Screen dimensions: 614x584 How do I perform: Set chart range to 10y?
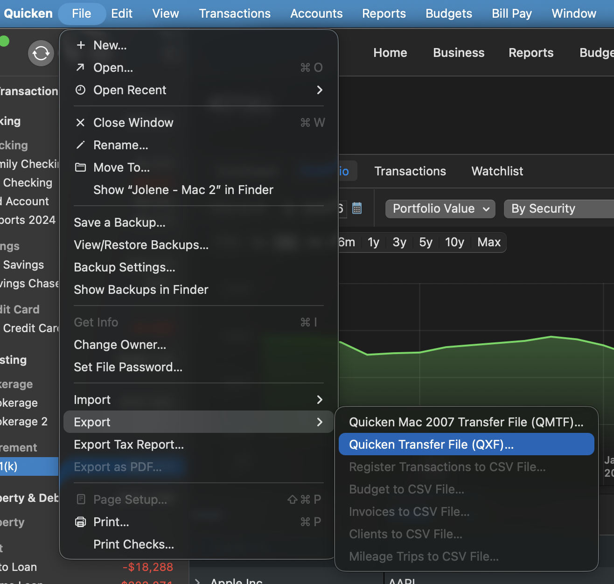tap(454, 242)
